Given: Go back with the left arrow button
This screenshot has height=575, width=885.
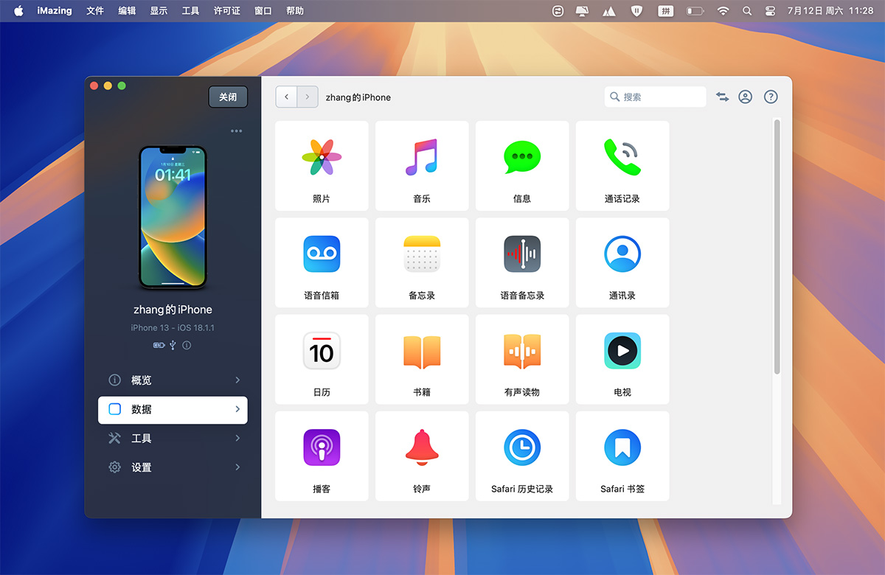Looking at the screenshot, I should coord(286,97).
